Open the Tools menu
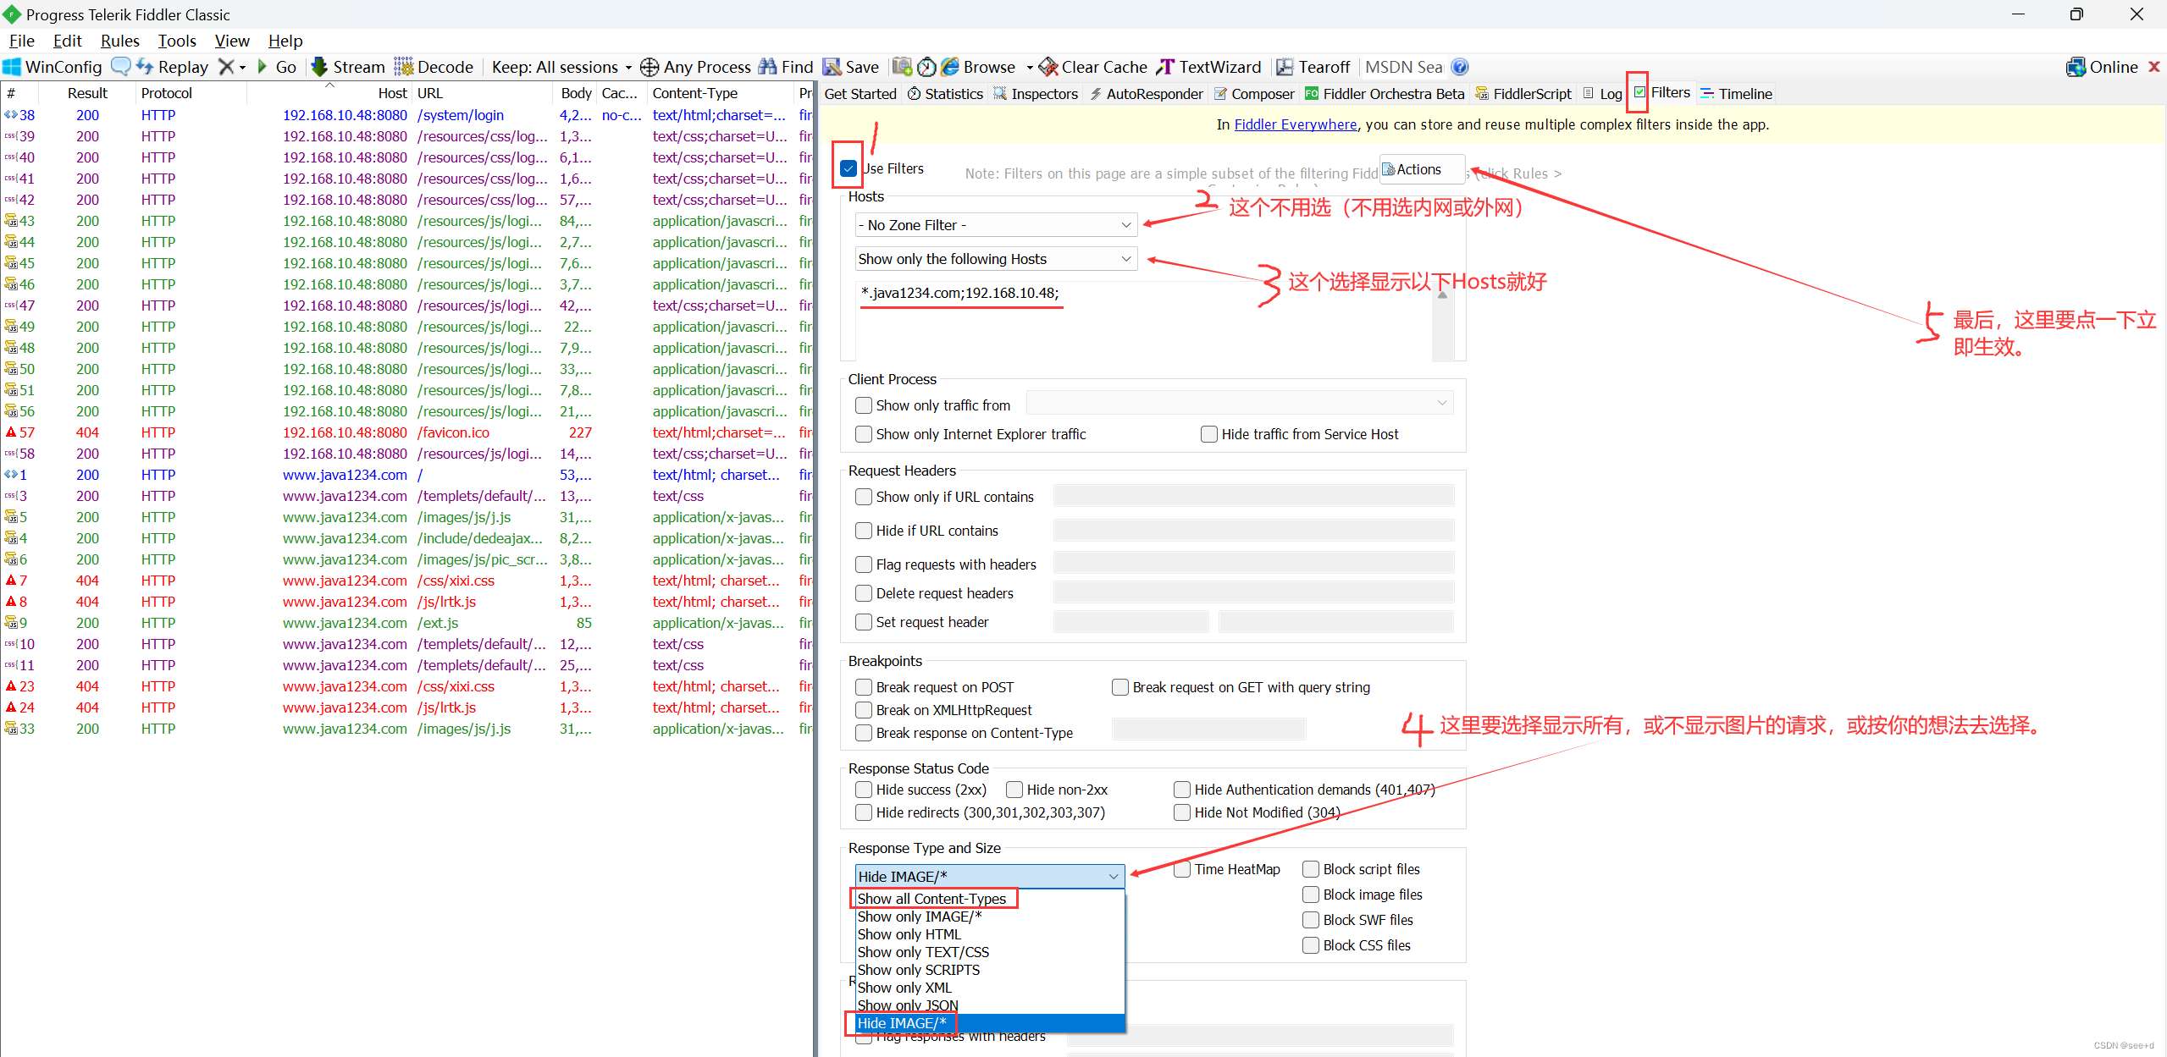 point(177,41)
